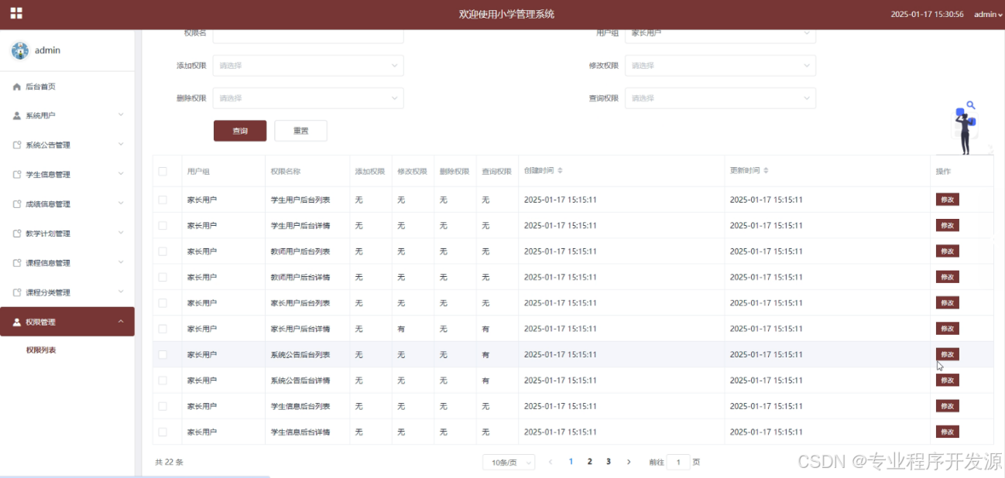Check the 学生信息后台列表 row checkbox
1005x478 pixels.
coord(163,406)
